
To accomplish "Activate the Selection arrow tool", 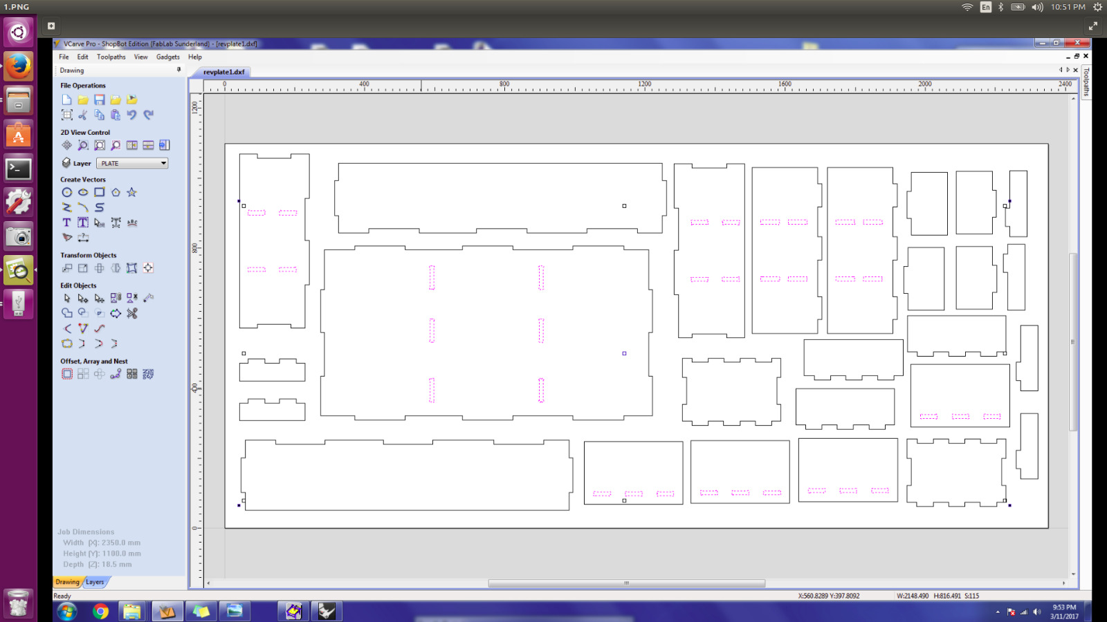I will click(x=66, y=299).
